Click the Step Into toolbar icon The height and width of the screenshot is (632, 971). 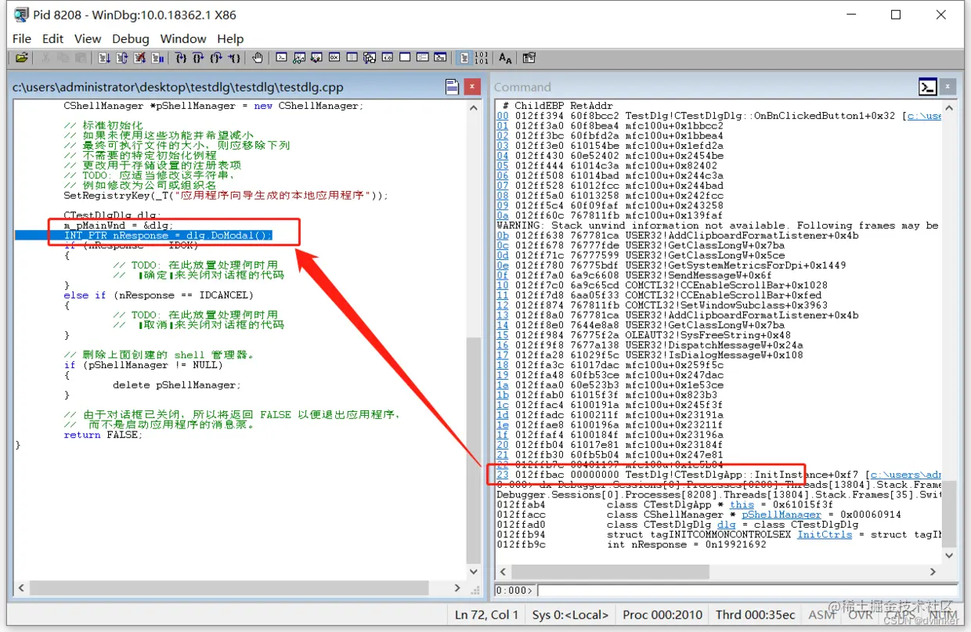point(181,58)
